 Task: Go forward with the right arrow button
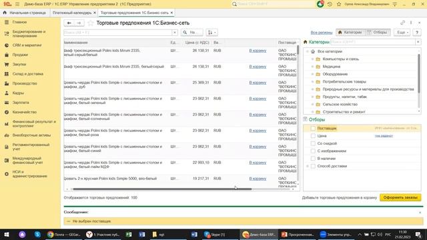[79, 23]
